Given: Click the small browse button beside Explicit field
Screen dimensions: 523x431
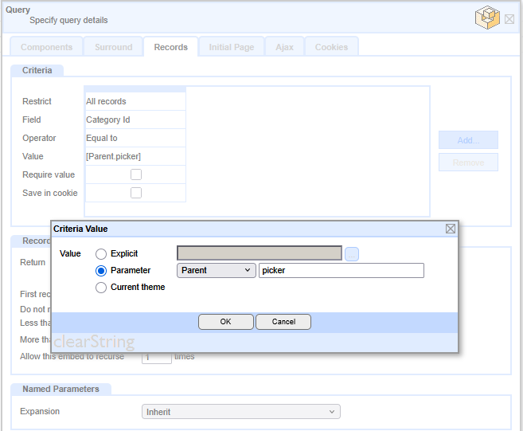Looking at the screenshot, I should [352, 253].
